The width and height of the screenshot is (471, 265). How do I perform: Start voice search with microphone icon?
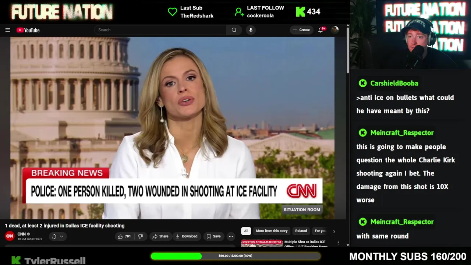251,30
